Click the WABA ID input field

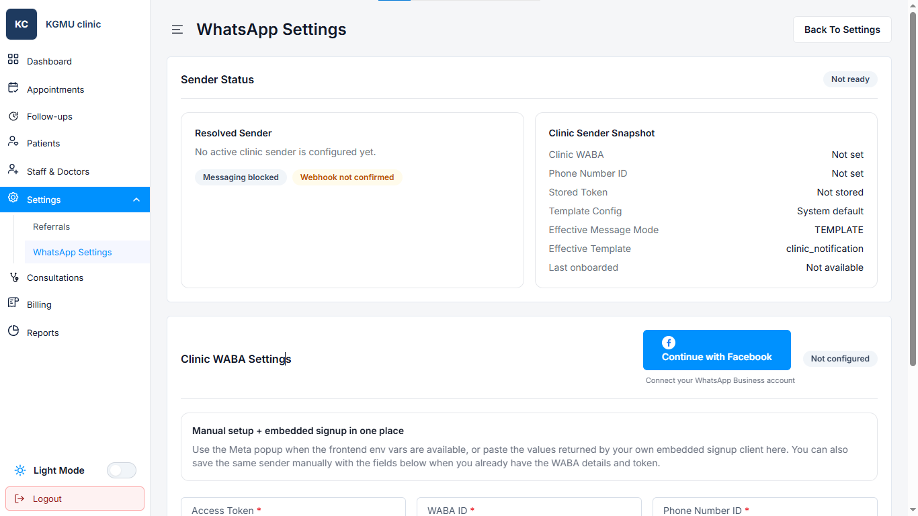529,507
